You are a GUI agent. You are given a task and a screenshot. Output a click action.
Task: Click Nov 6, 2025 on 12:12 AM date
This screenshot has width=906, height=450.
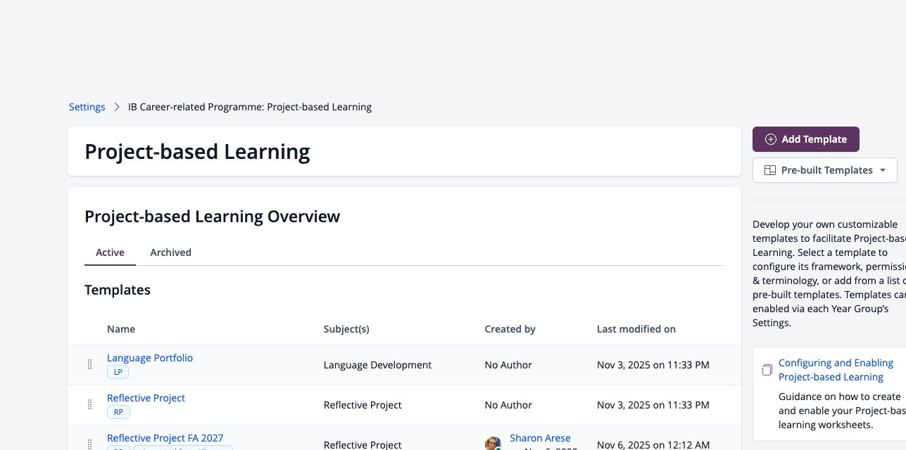653,445
